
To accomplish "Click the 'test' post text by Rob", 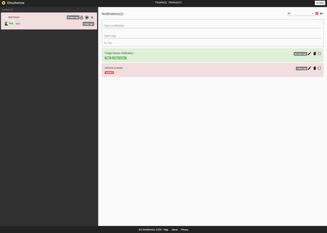I will click(18, 24).
